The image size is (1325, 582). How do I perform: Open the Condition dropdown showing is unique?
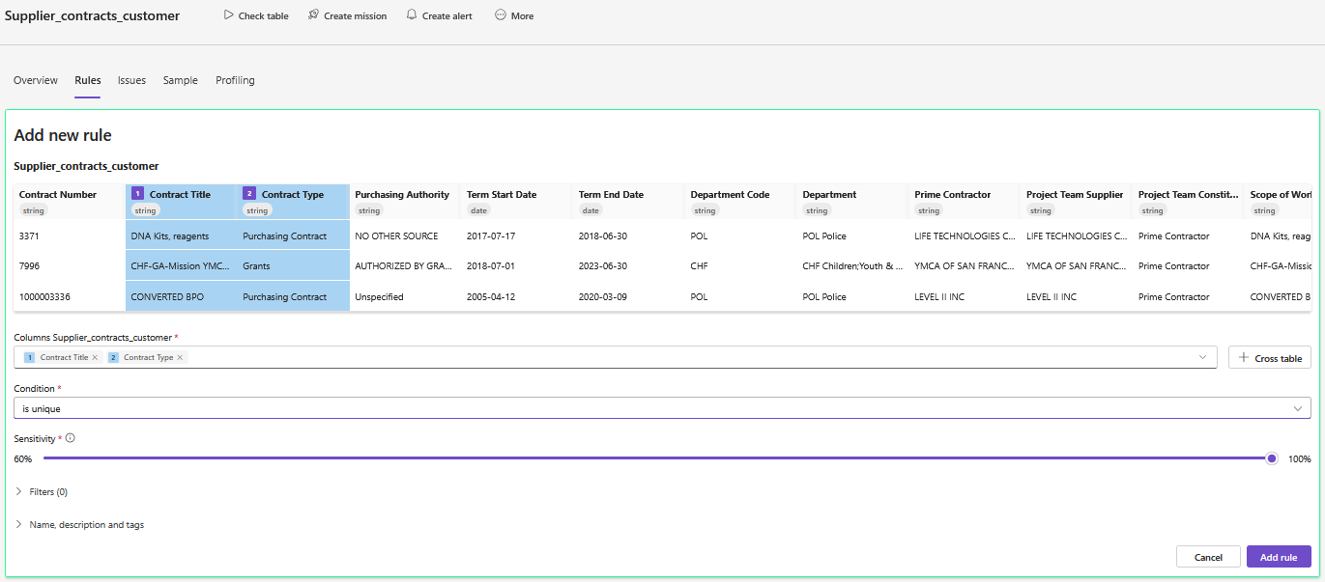tap(662, 408)
